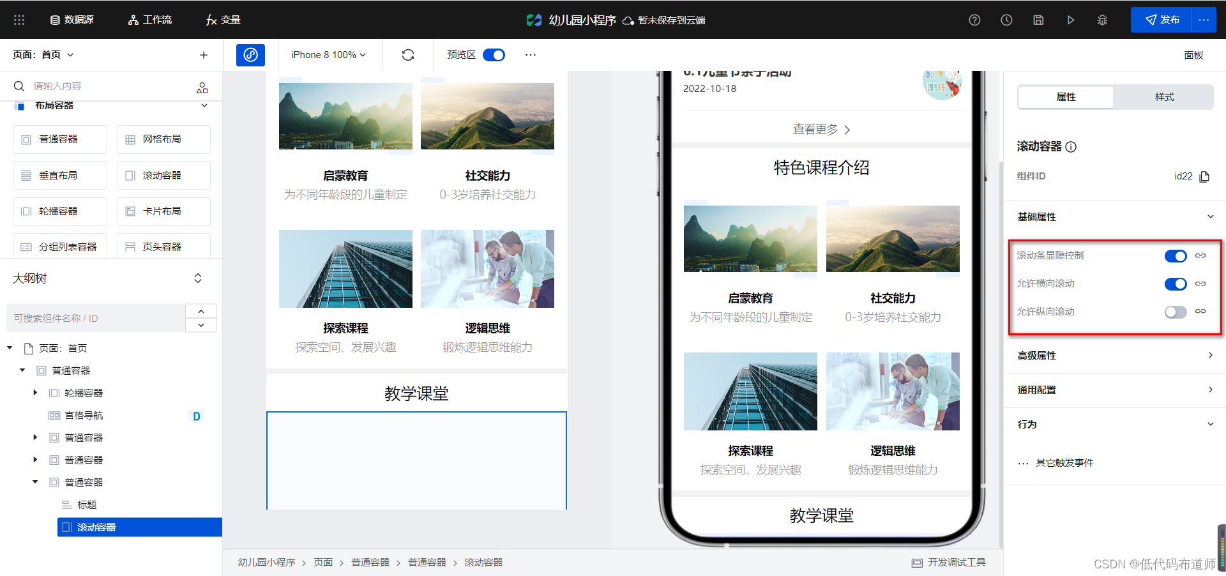Open 开发调试工具 developer debug tools
Viewport: 1226px width, 576px height.
point(949,563)
